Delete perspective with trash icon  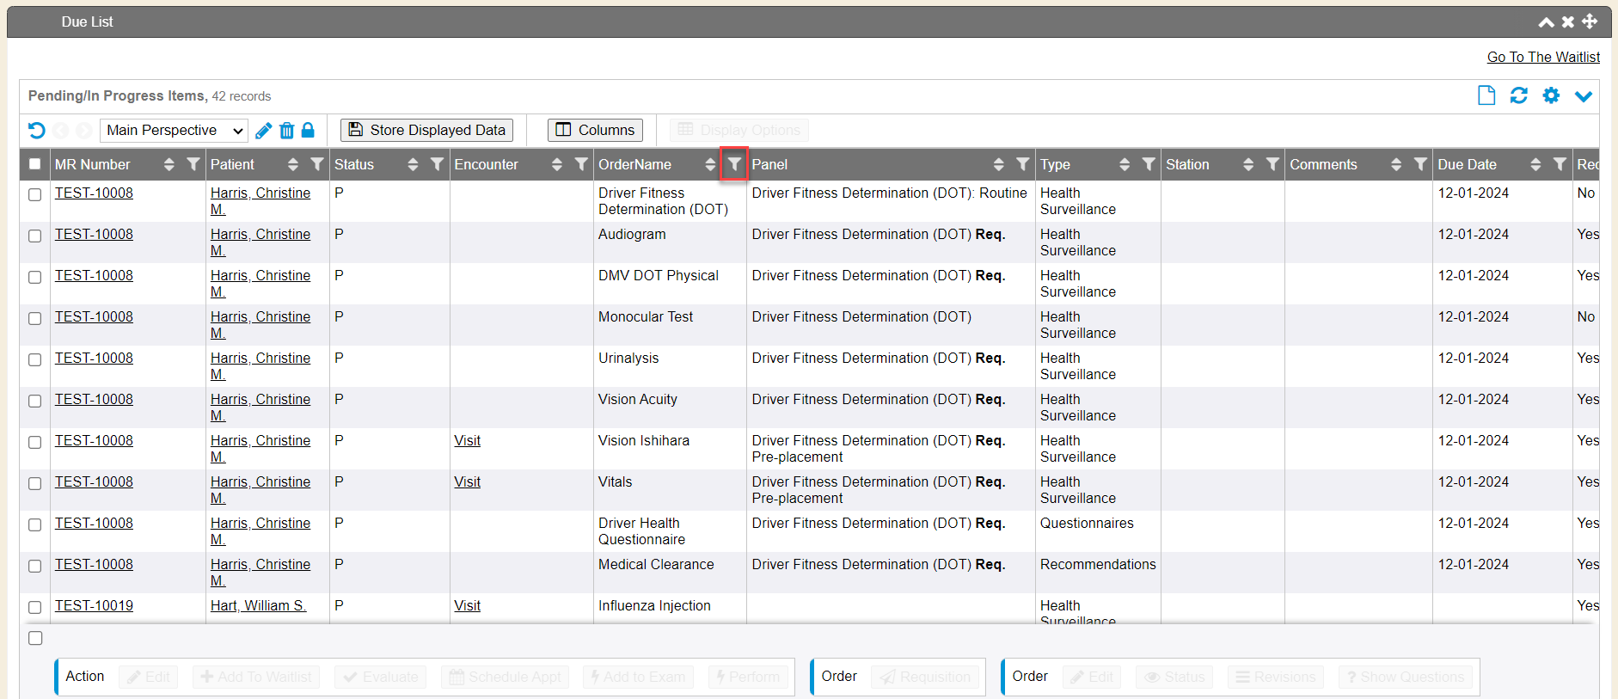[x=286, y=131]
